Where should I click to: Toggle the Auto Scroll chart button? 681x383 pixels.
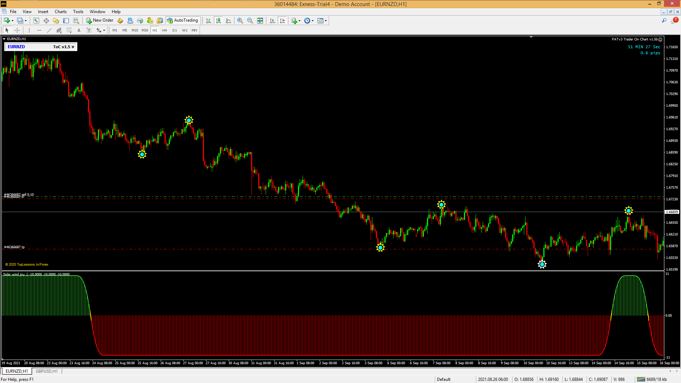click(272, 21)
